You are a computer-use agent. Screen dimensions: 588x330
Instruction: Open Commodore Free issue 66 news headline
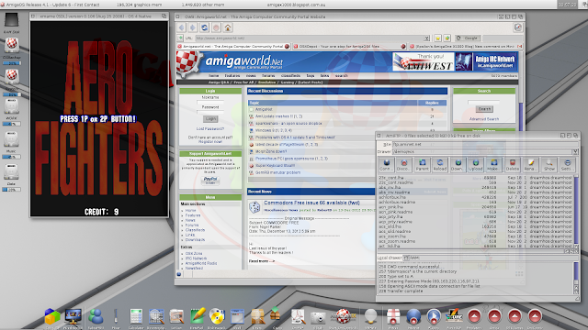click(x=311, y=203)
